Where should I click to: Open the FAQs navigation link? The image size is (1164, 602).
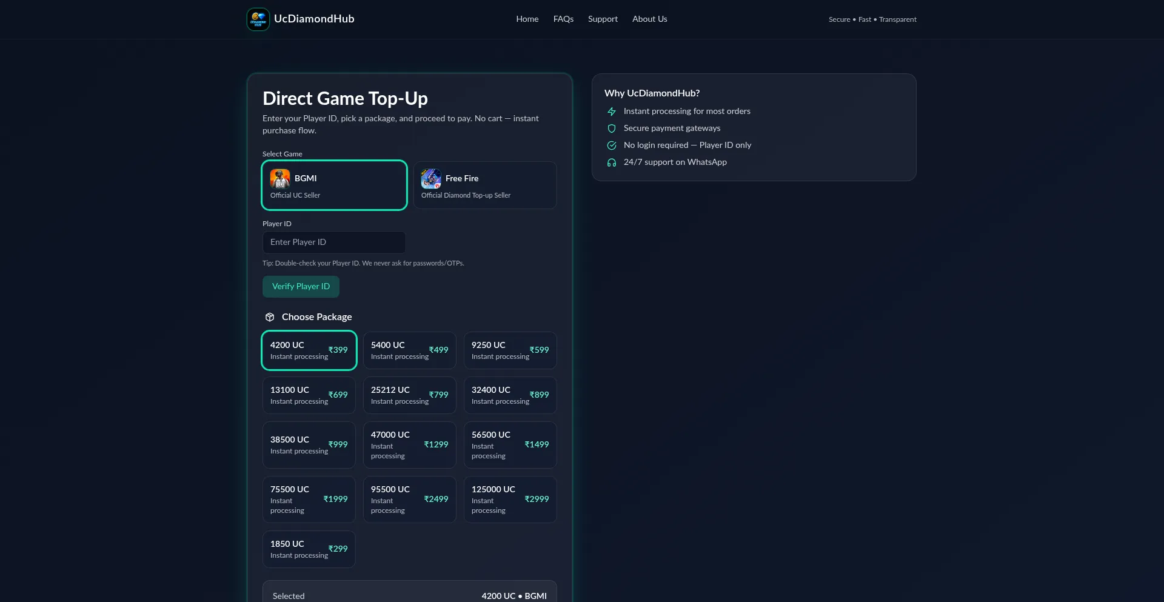coord(563,19)
